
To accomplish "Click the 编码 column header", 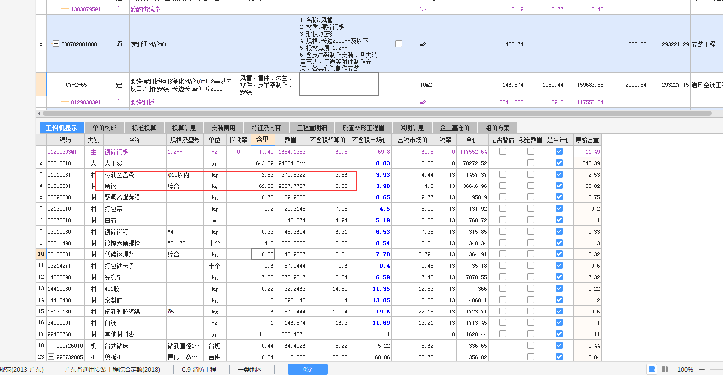I will (66, 140).
